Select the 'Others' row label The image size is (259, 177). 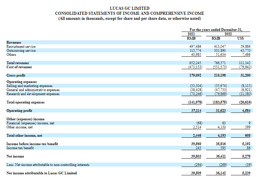tap(11, 55)
